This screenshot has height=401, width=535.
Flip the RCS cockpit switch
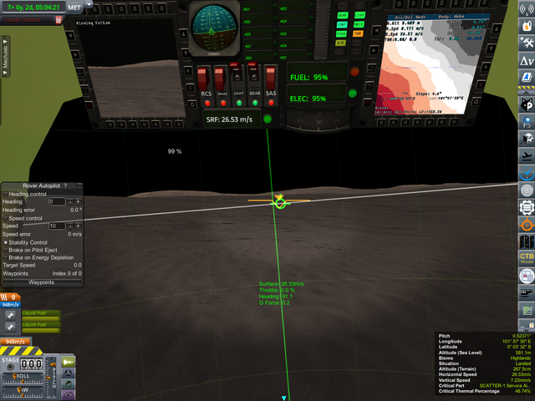pyautogui.click(x=206, y=81)
